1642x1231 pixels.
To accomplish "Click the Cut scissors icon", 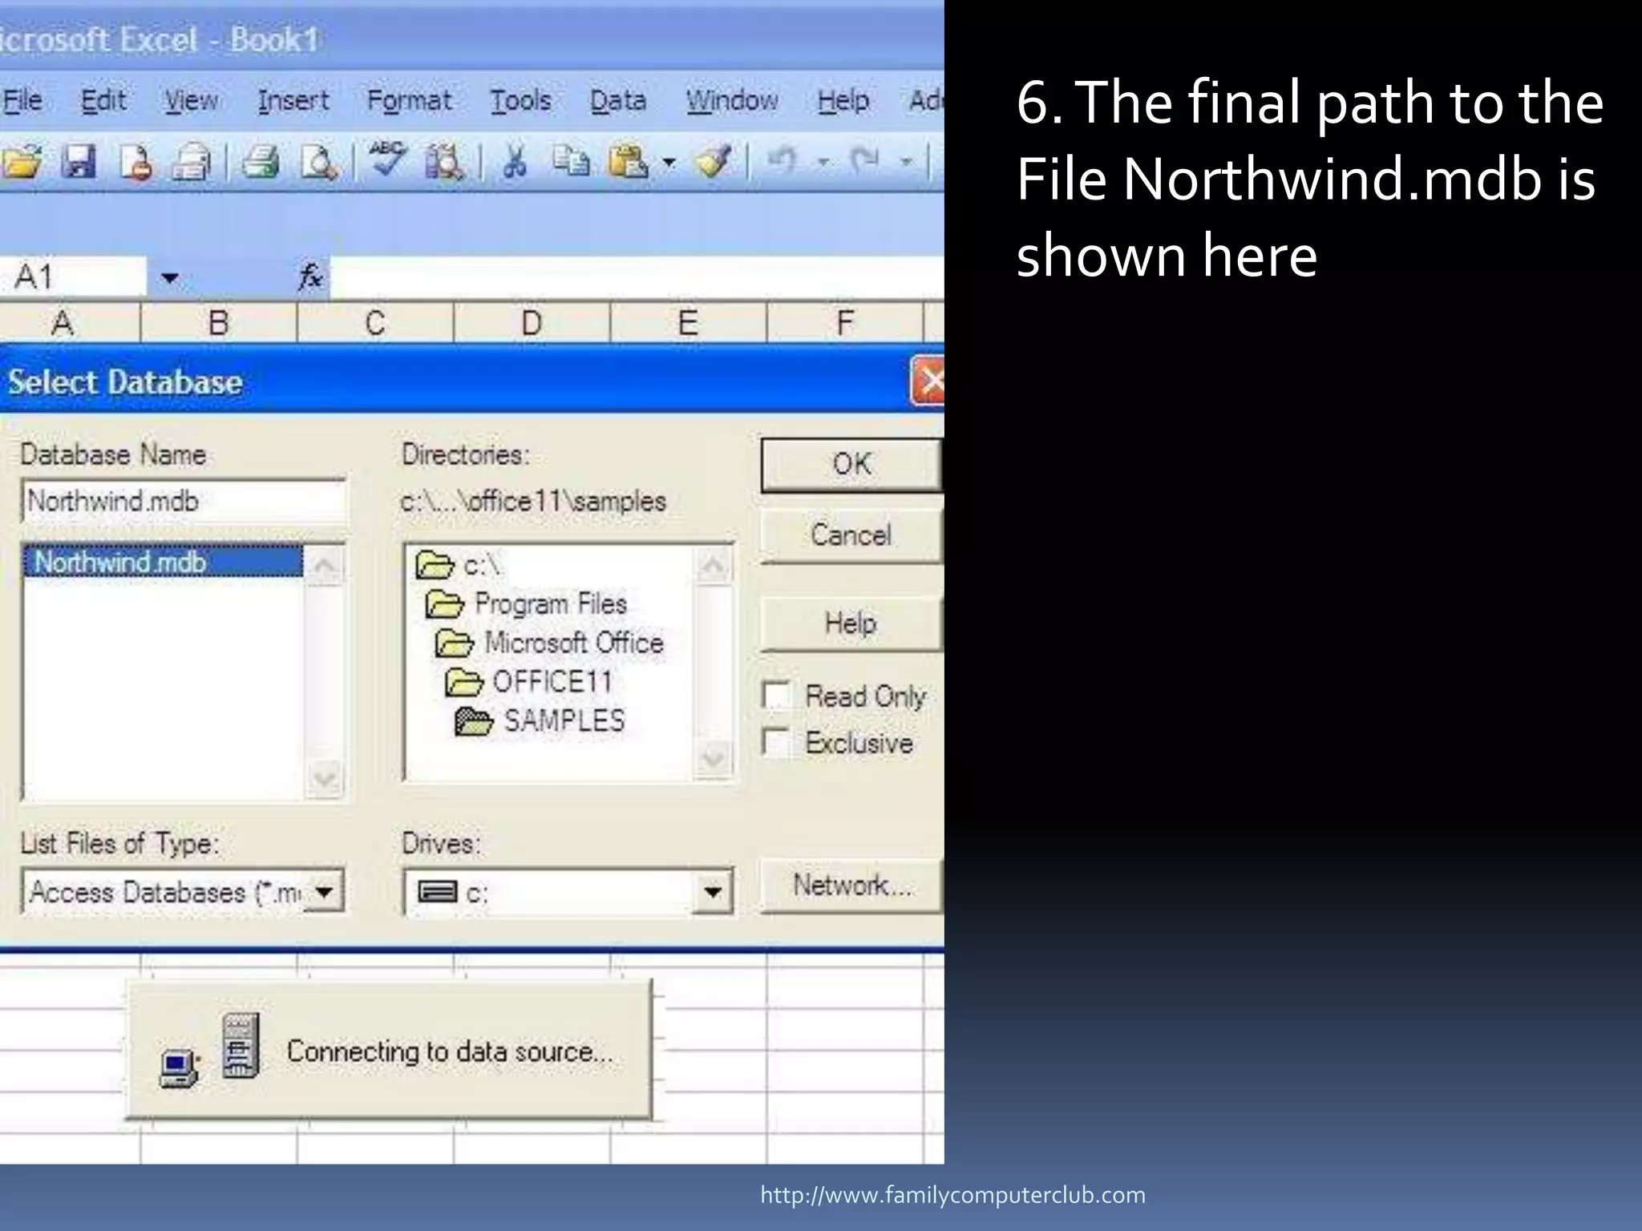I will [515, 162].
